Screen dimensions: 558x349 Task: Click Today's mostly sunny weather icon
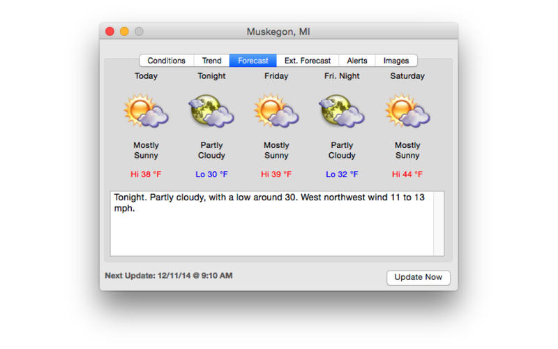coord(146,110)
